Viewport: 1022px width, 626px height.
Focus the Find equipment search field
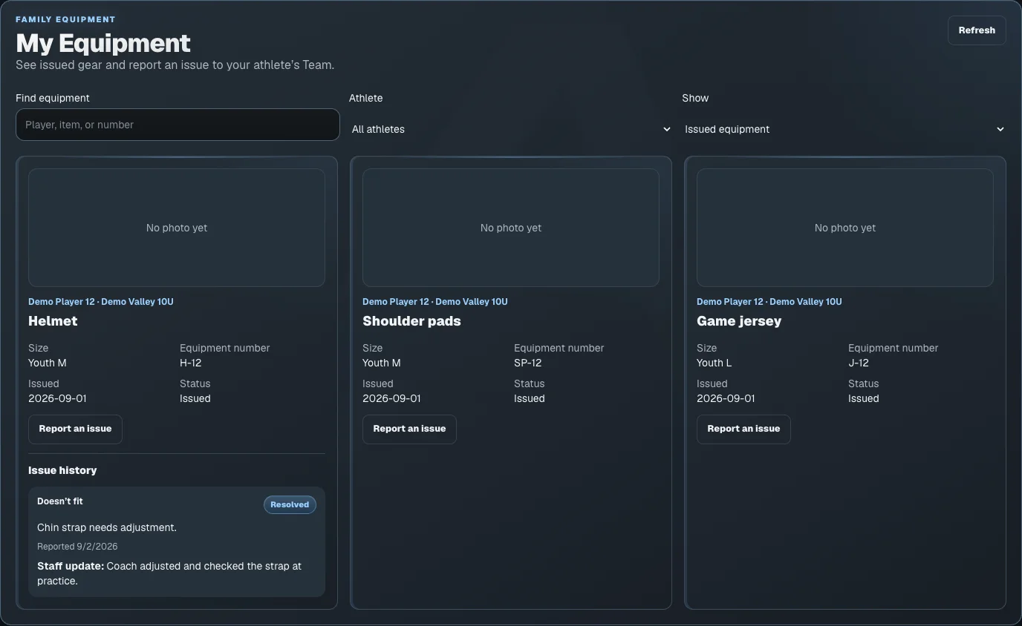click(x=178, y=125)
